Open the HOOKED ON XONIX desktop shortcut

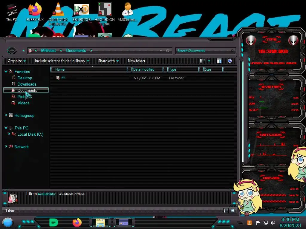pos(105,14)
